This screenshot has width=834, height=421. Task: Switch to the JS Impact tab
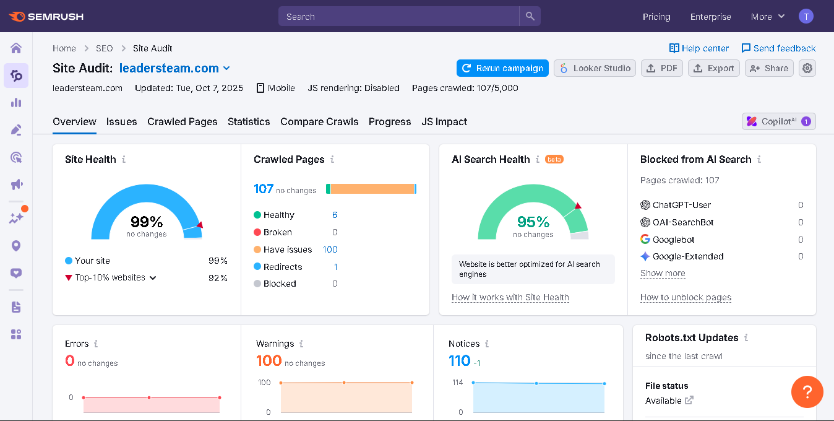[x=444, y=122]
